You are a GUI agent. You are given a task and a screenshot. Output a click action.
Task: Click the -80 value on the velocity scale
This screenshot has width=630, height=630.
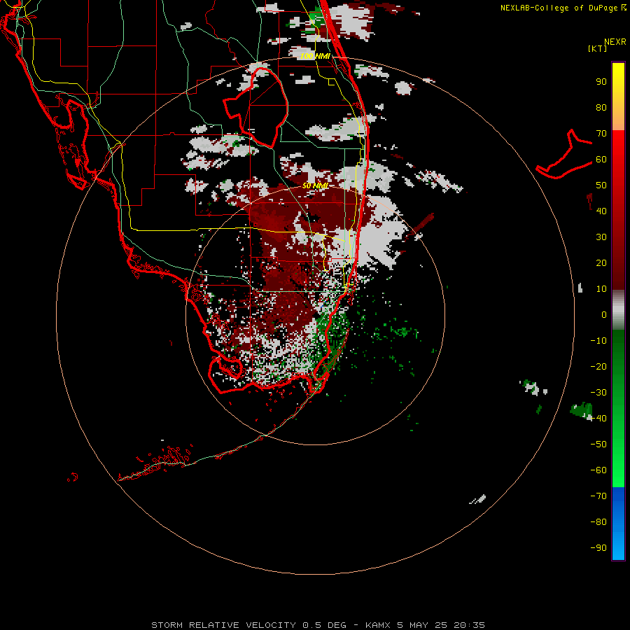[598, 522]
